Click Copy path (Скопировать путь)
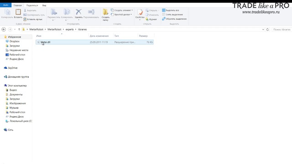The width and height of the screenshot is (292, 164). pyautogui.click(x=34, y=15)
